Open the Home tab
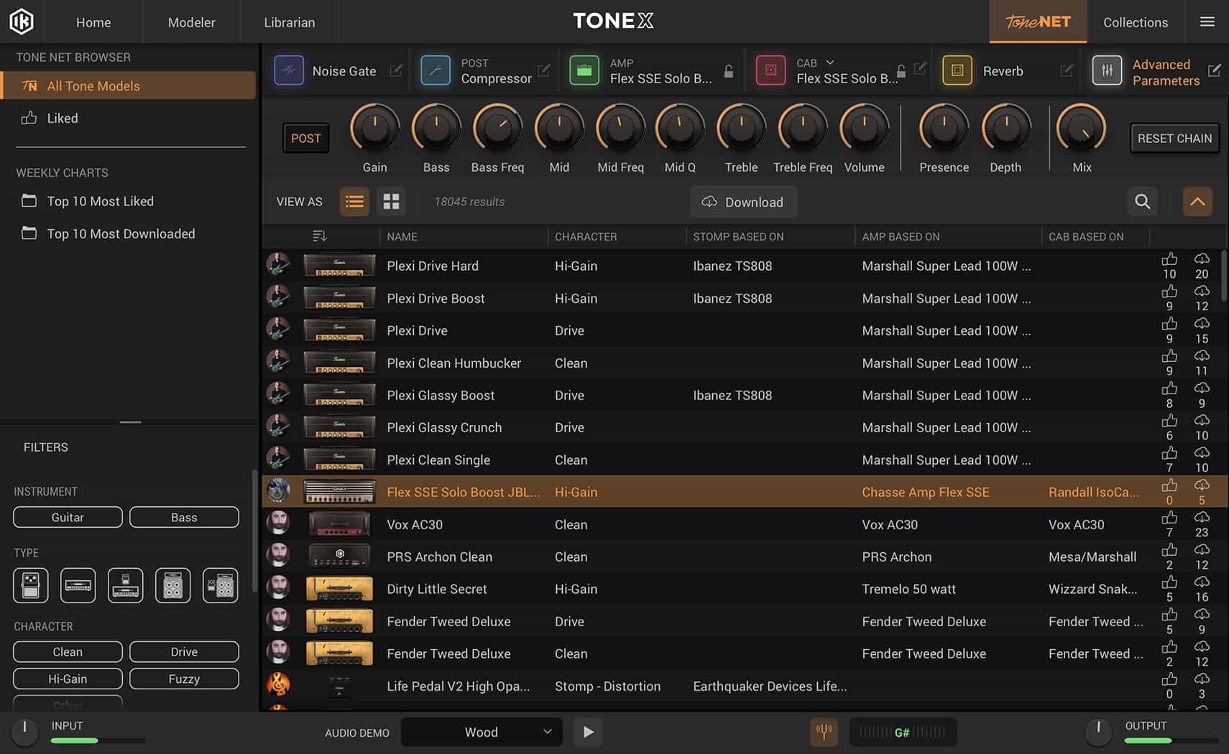The width and height of the screenshot is (1229, 754). click(x=93, y=22)
